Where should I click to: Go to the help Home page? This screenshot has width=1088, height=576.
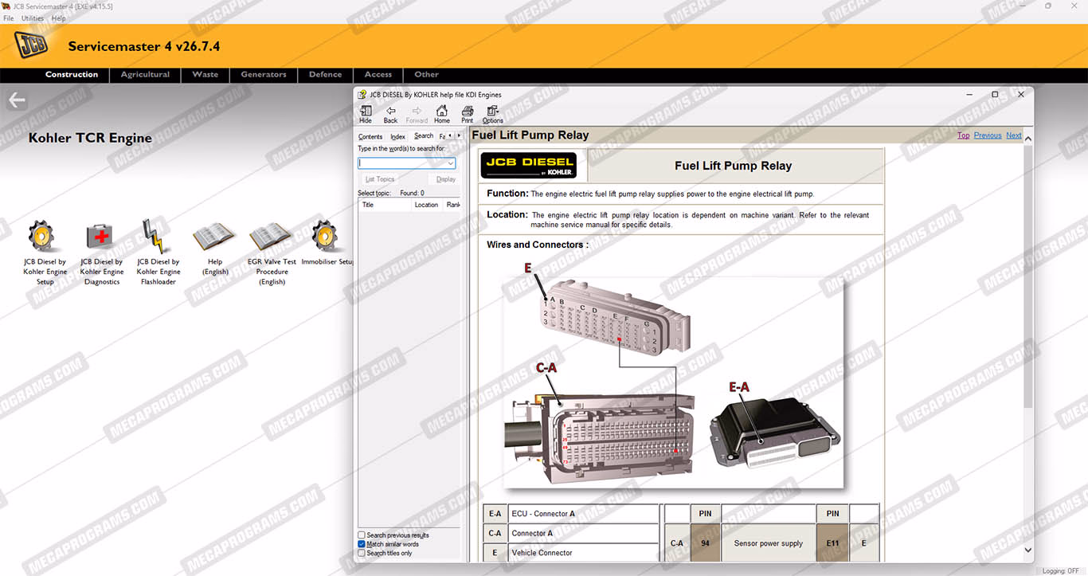(x=442, y=114)
